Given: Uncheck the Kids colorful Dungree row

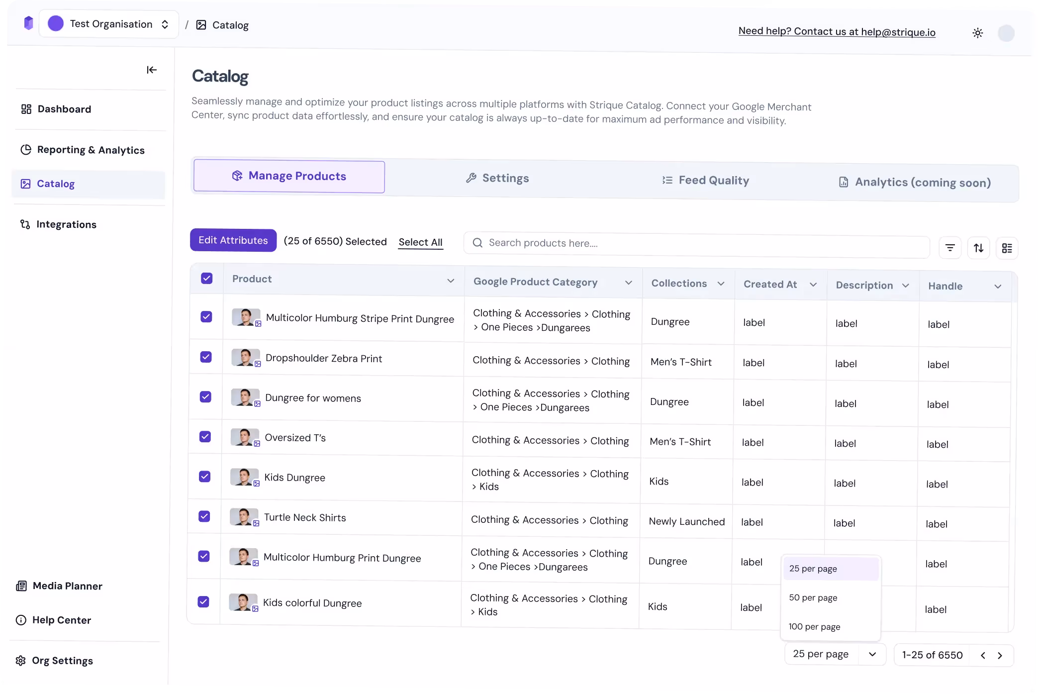Looking at the screenshot, I should pos(203,602).
